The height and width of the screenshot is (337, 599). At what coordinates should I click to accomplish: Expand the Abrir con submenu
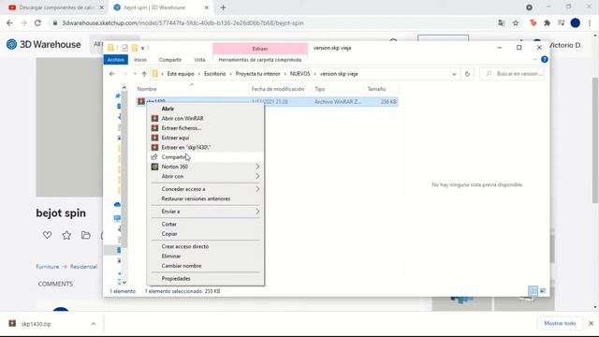pos(206,176)
